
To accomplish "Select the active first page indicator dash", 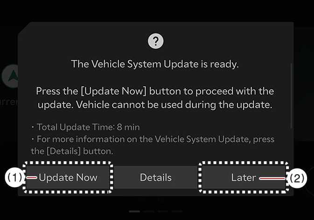I will click(x=134, y=211).
